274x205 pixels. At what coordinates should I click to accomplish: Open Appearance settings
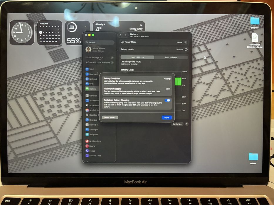point(92,105)
